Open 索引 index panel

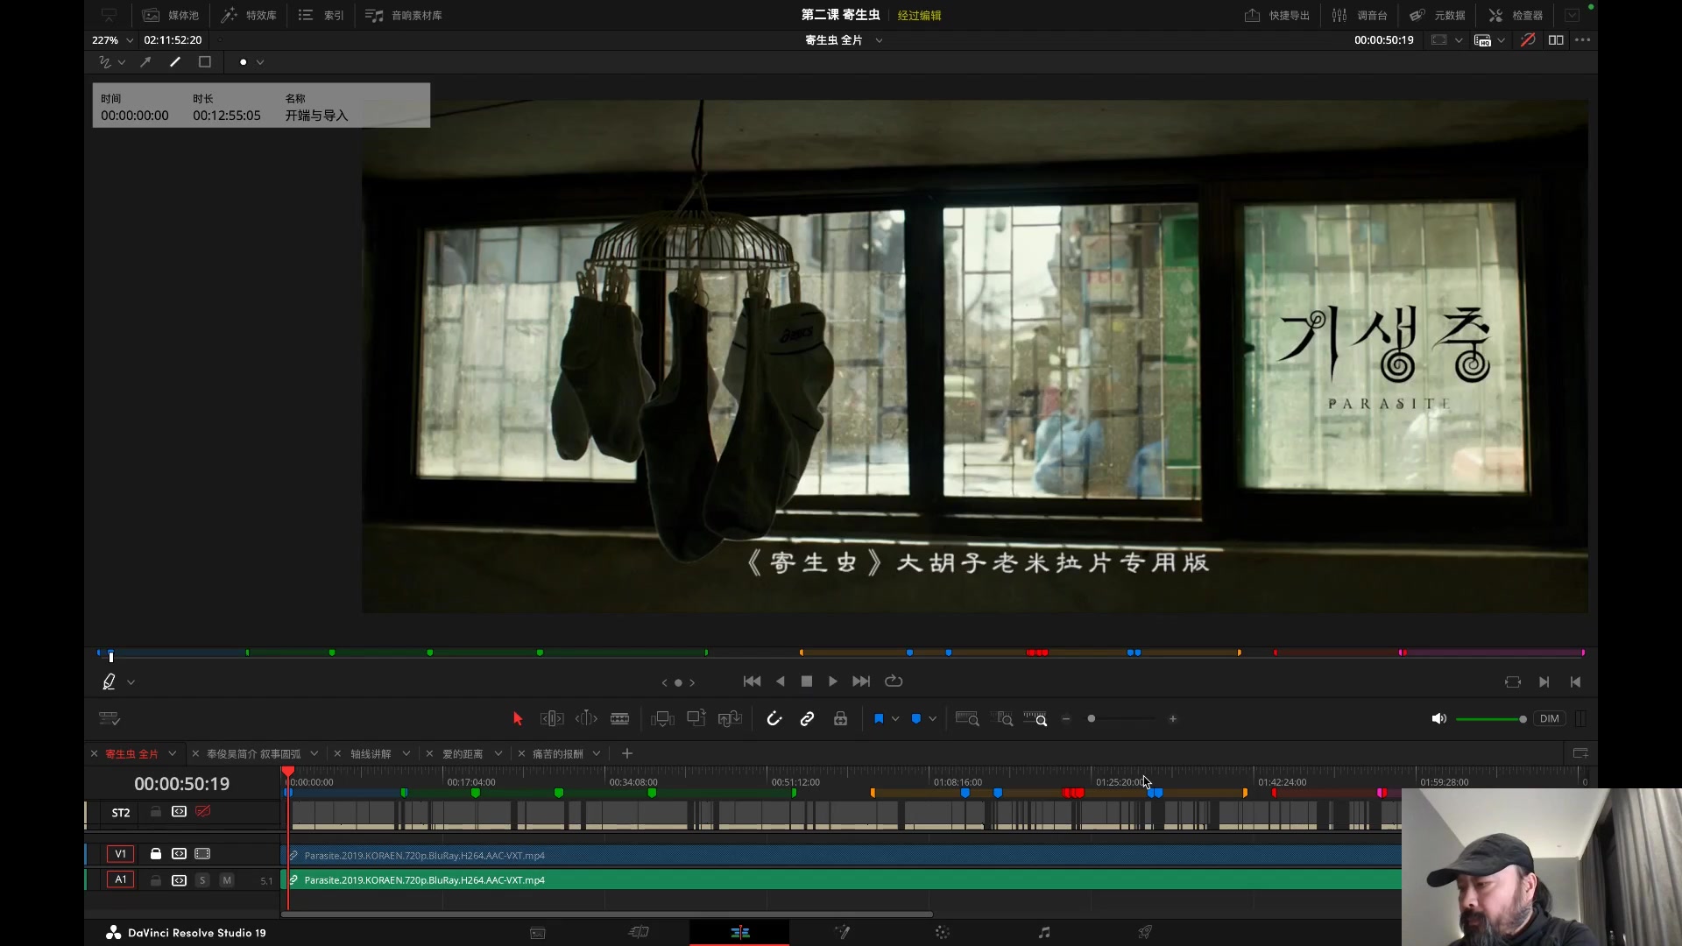point(322,15)
